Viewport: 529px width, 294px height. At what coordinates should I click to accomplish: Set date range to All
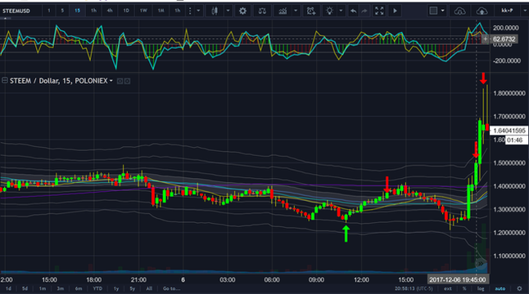[x=149, y=288]
